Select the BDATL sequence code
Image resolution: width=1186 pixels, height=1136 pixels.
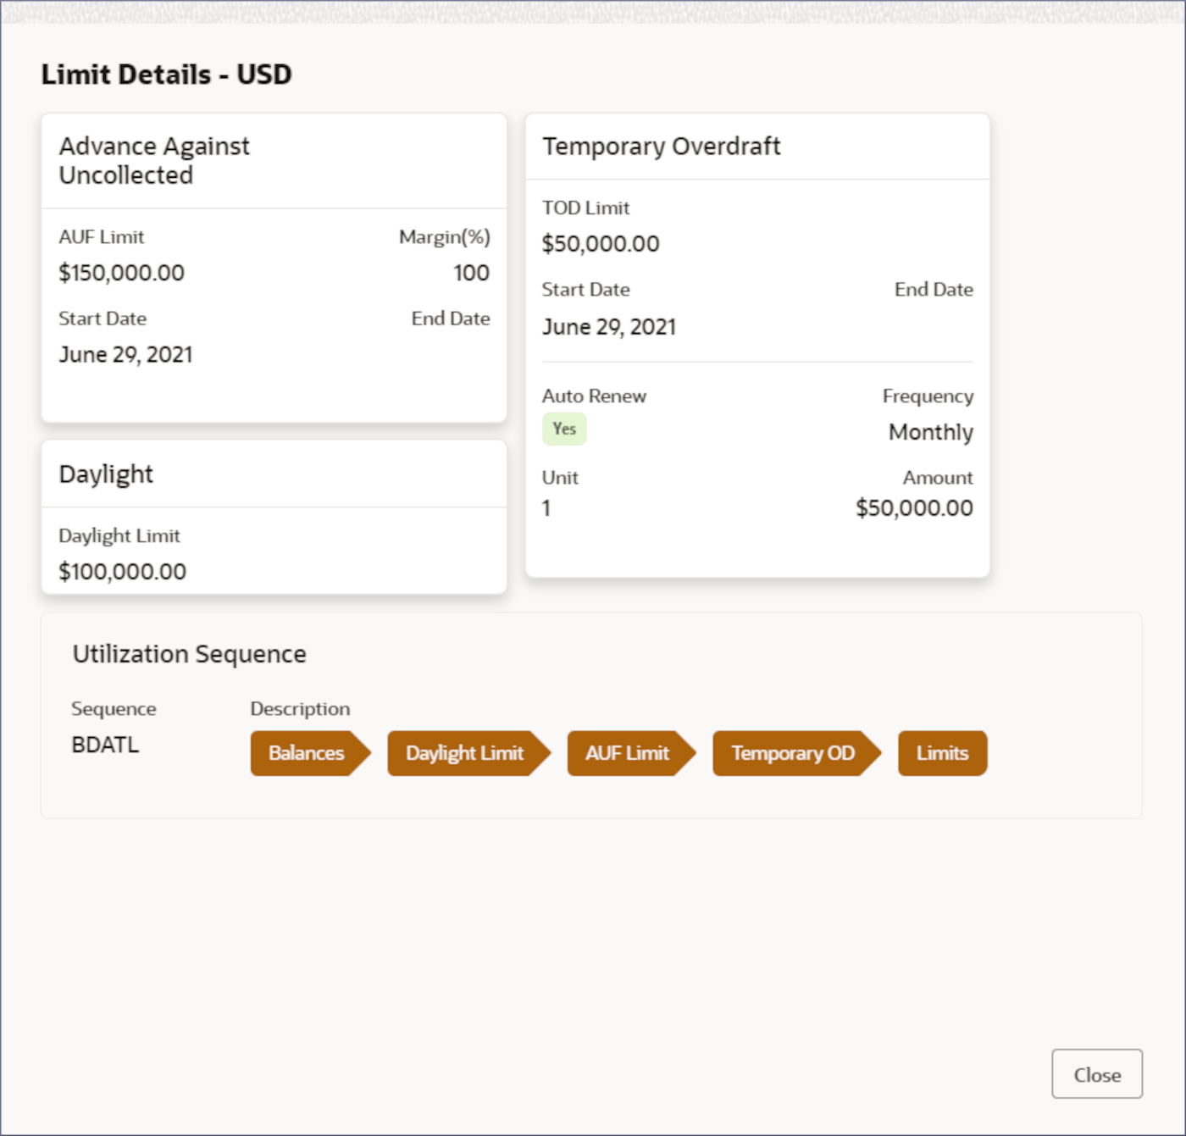(105, 745)
